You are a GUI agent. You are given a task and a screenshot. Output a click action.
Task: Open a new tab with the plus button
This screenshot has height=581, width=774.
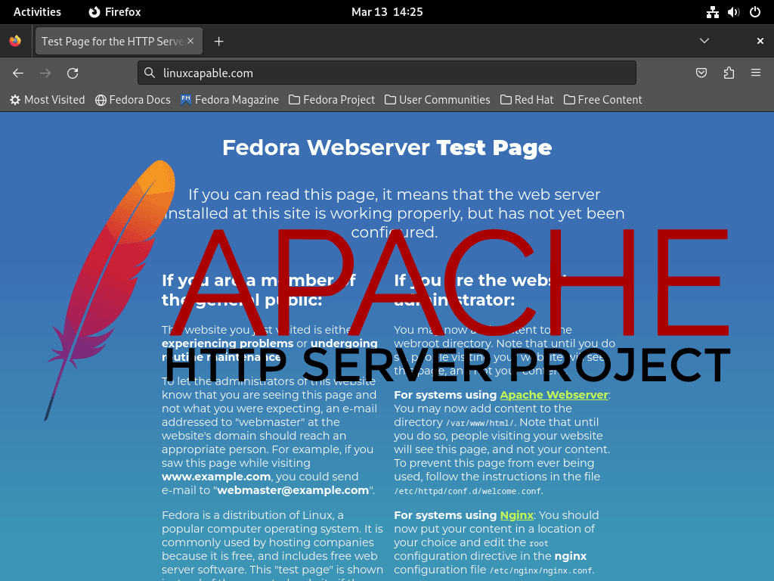(x=218, y=42)
